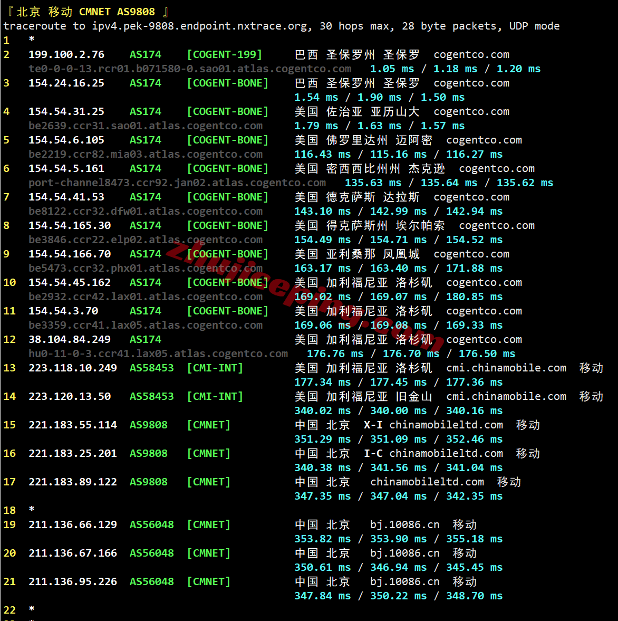618x621 pixels.
Task: Click hostname be3846.ccr22.elp02.atlas.cogentco.com
Action: [146, 240]
